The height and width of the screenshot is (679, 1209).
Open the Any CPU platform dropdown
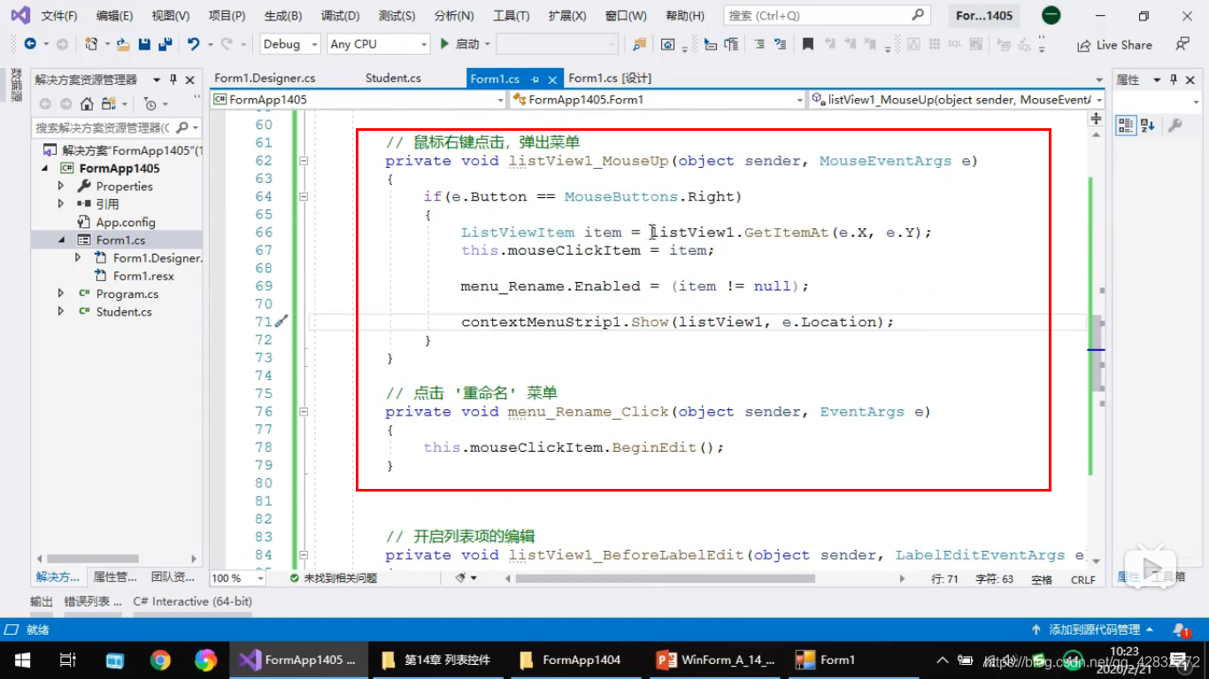click(378, 44)
